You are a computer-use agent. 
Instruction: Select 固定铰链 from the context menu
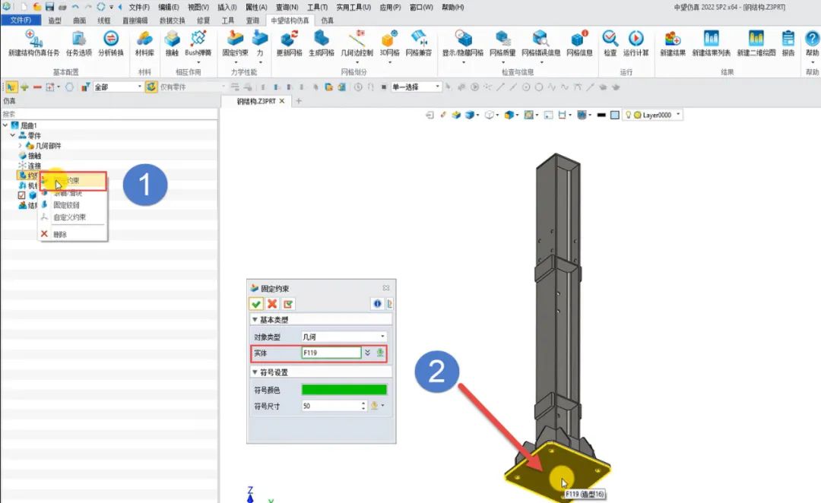tap(66, 205)
